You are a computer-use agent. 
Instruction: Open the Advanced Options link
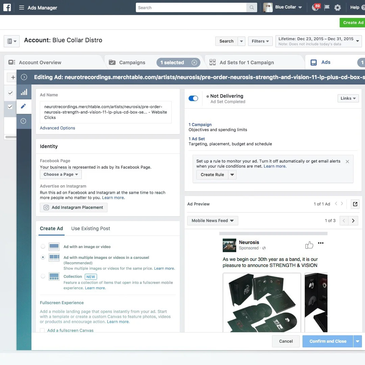tap(57, 128)
